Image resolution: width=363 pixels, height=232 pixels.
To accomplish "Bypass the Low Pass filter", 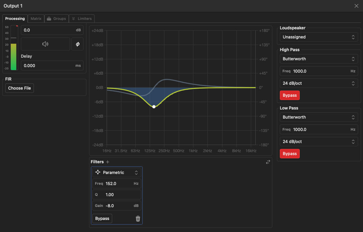I will [x=290, y=153].
